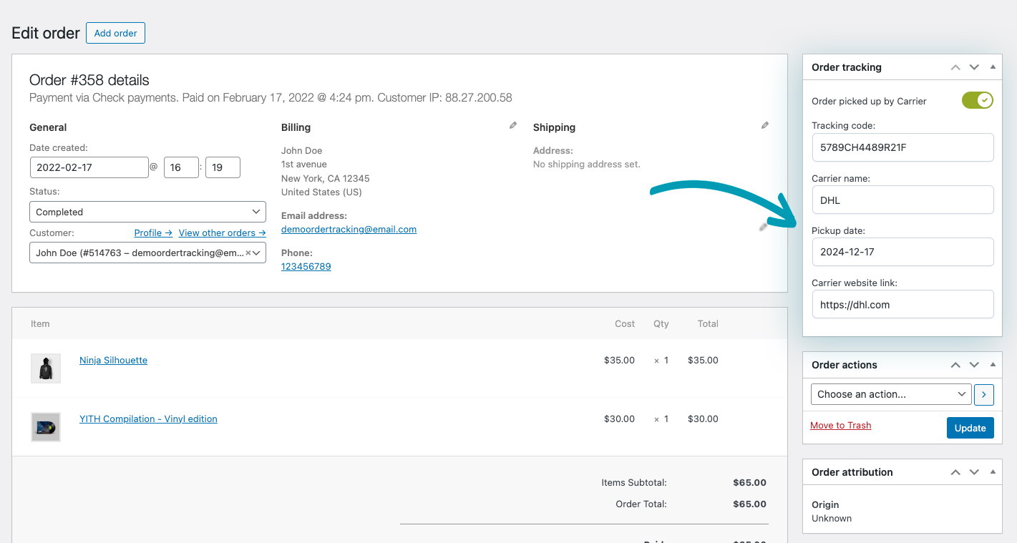Screen dimensions: 1017x543
Task: Click the Carrier website link field
Action: (902, 304)
